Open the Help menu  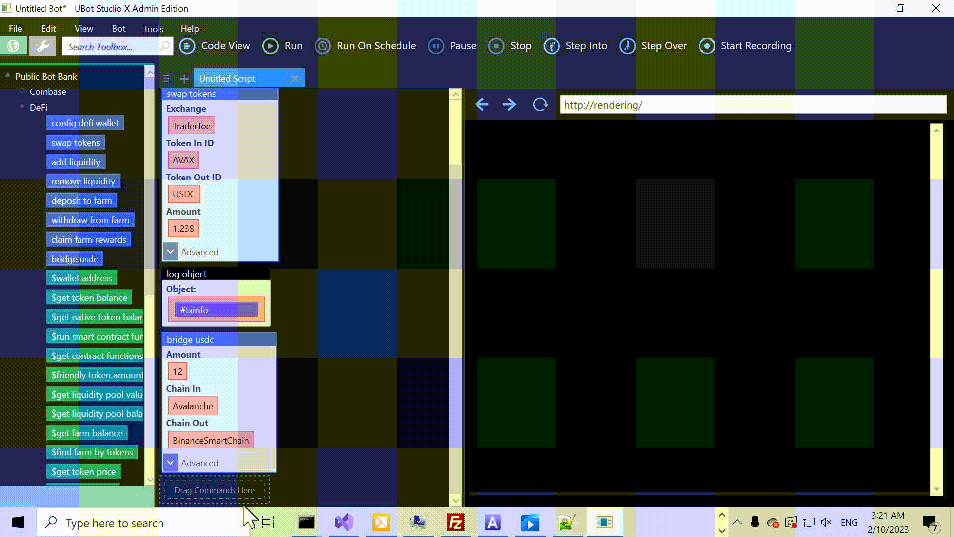point(189,29)
